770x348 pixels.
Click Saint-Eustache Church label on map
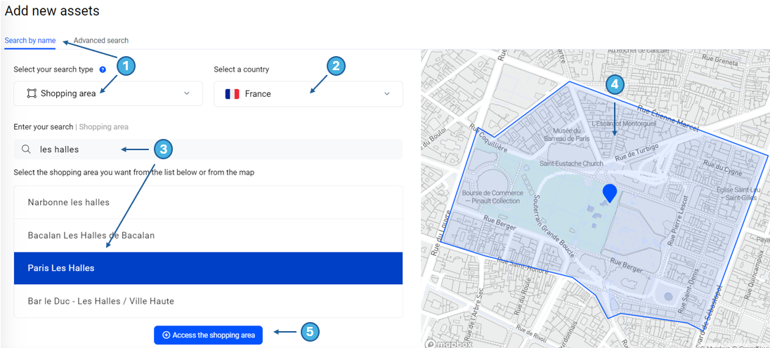pos(571,164)
